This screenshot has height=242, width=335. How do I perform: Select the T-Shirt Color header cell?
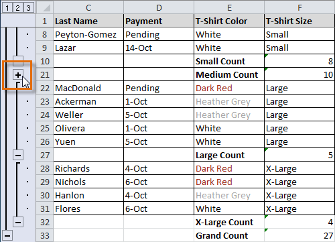click(x=229, y=21)
